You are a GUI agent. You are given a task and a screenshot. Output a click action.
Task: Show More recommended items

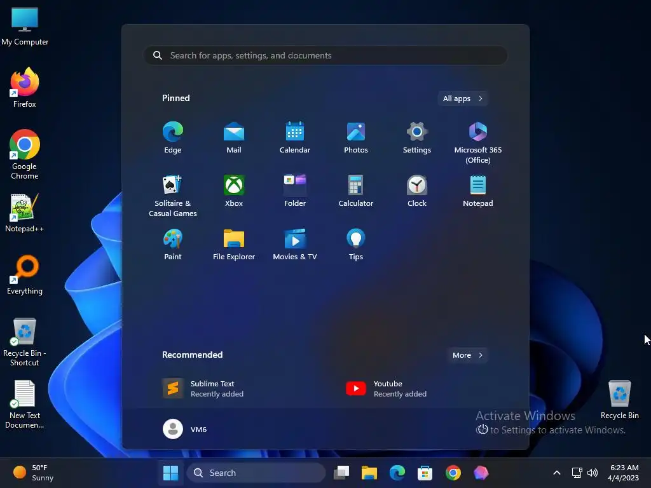click(x=467, y=355)
